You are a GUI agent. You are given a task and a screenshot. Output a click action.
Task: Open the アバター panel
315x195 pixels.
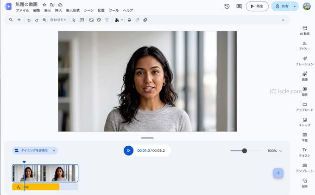point(304,46)
